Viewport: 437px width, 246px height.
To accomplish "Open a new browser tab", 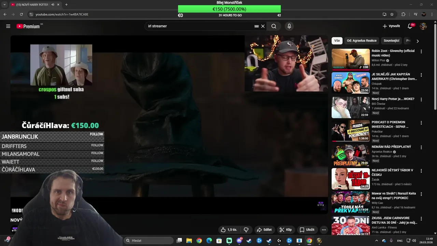I will pos(66,5).
